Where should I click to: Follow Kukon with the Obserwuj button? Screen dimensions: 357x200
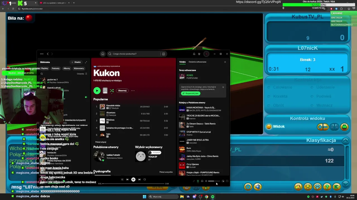click(122, 91)
